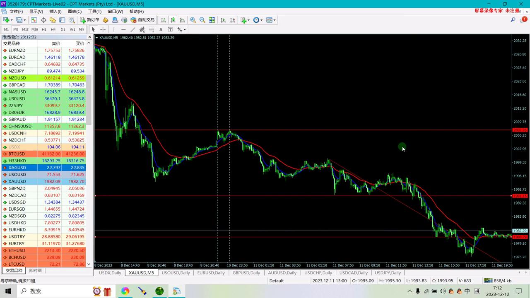This screenshot has width=530, height=298.
Task: Expand the new chart dropdown arrow
Action: [x=12, y=20]
